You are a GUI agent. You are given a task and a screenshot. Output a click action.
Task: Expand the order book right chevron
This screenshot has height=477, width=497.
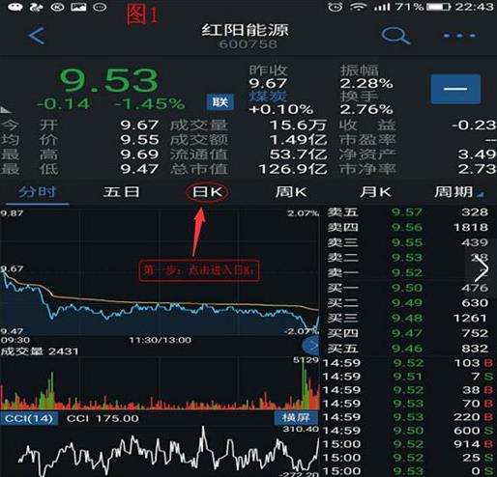tap(481, 269)
